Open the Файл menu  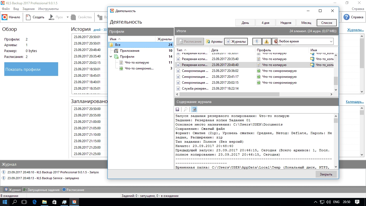[x=6, y=9]
